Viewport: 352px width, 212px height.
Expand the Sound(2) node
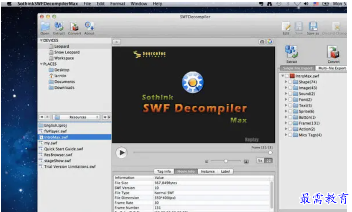pyautogui.click(x=286, y=93)
